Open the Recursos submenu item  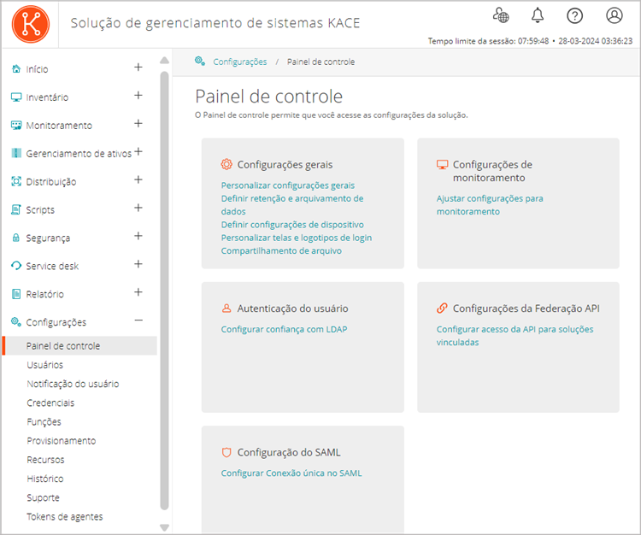[45, 460]
